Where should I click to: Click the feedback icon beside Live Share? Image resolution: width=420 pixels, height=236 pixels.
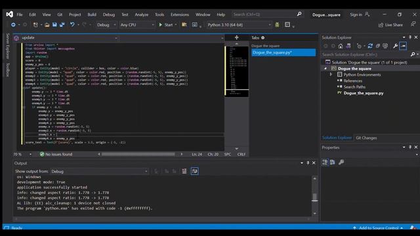pos(413,24)
